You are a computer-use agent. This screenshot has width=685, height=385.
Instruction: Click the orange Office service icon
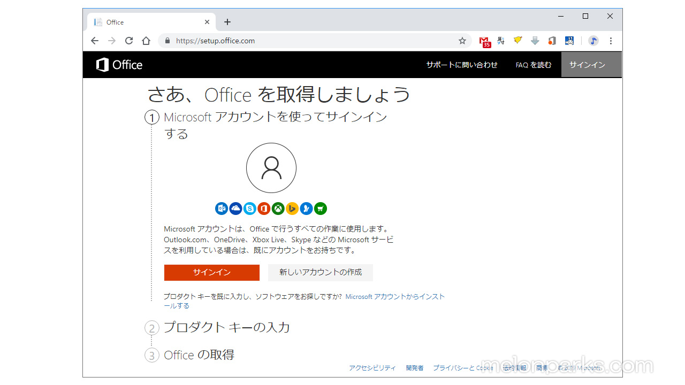point(264,209)
